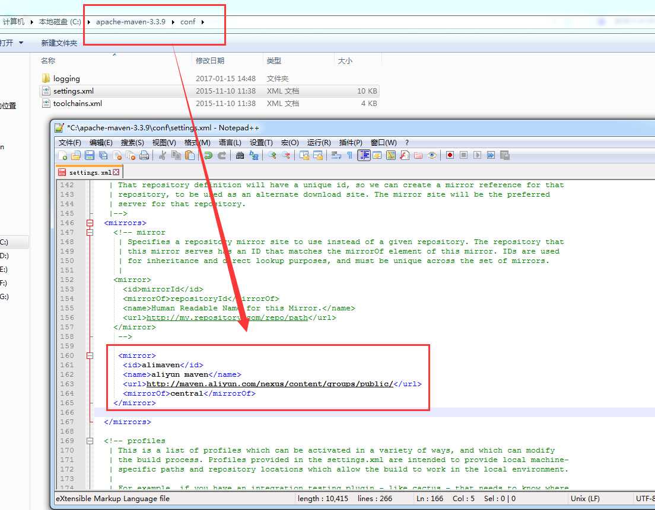Open the 编辑(E) menu
Screen dimensions: 655x510
pyautogui.click(x=101, y=143)
